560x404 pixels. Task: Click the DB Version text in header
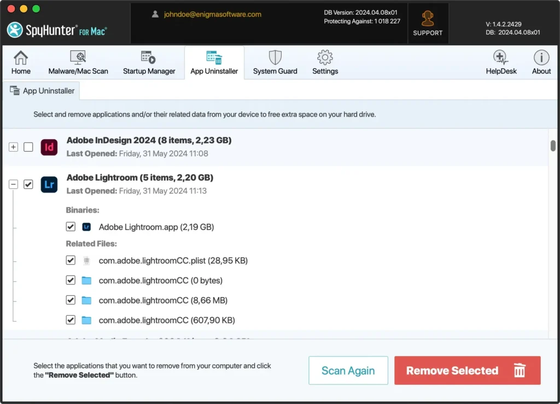360,13
